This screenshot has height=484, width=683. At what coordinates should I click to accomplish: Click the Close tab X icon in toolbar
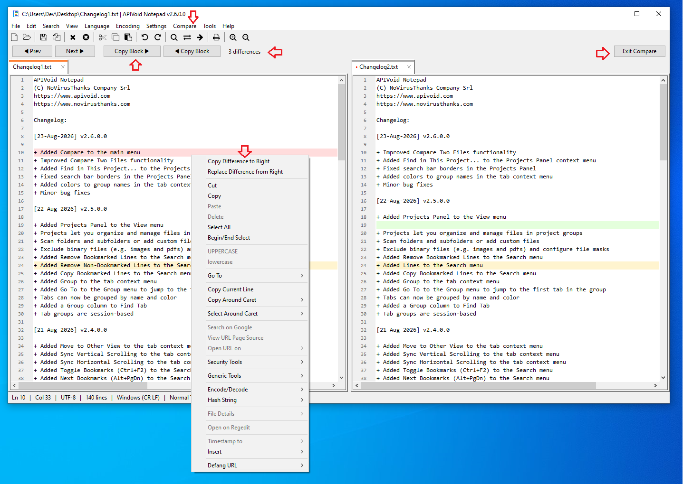(x=73, y=37)
